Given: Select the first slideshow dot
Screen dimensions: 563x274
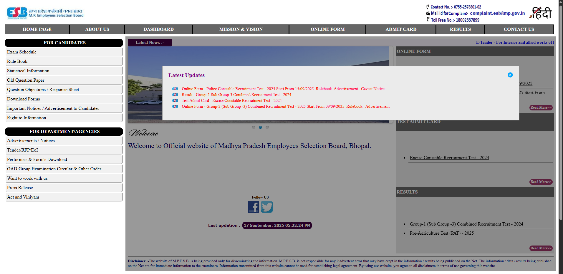Looking at the screenshot, I should [x=254, y=127].
